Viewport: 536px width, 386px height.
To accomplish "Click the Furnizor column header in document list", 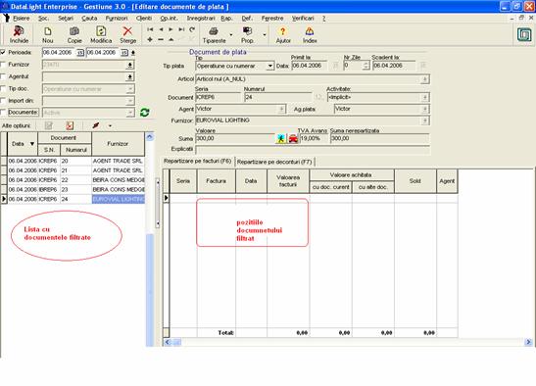I will [x=118, y=144].
